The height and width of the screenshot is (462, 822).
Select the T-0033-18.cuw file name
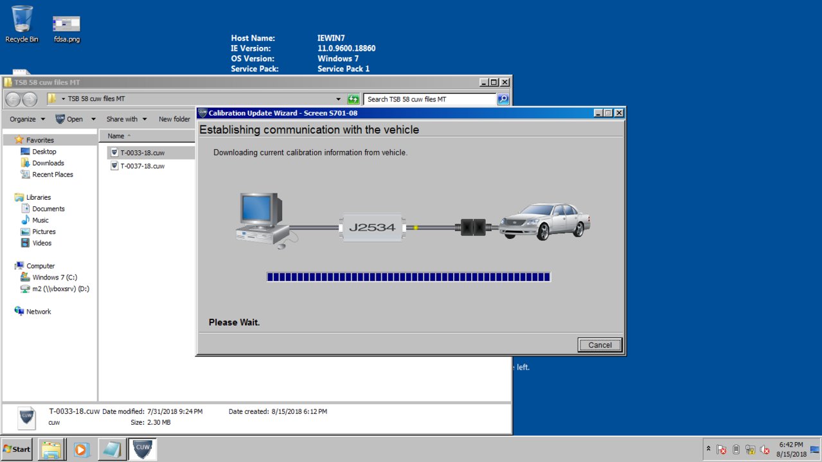(143, 153)
